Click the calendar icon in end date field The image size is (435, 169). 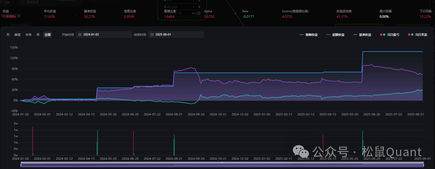coord(152,35)
